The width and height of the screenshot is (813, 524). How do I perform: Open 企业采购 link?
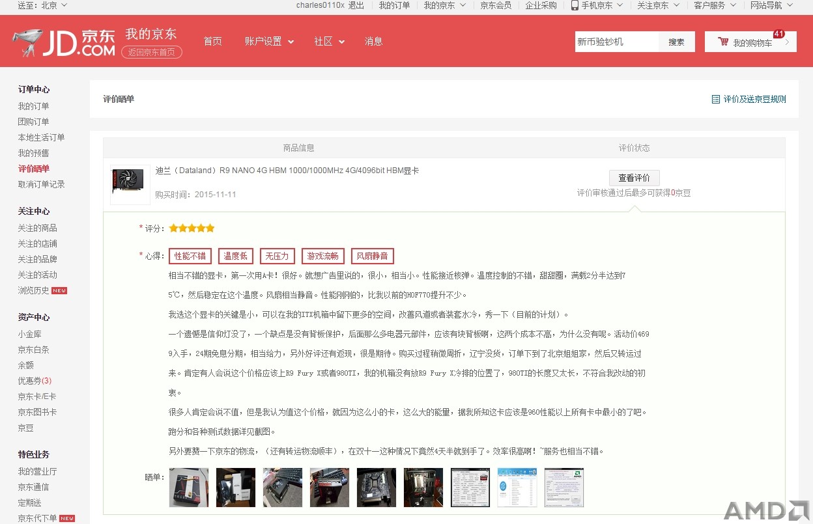(x=541, y=5)
